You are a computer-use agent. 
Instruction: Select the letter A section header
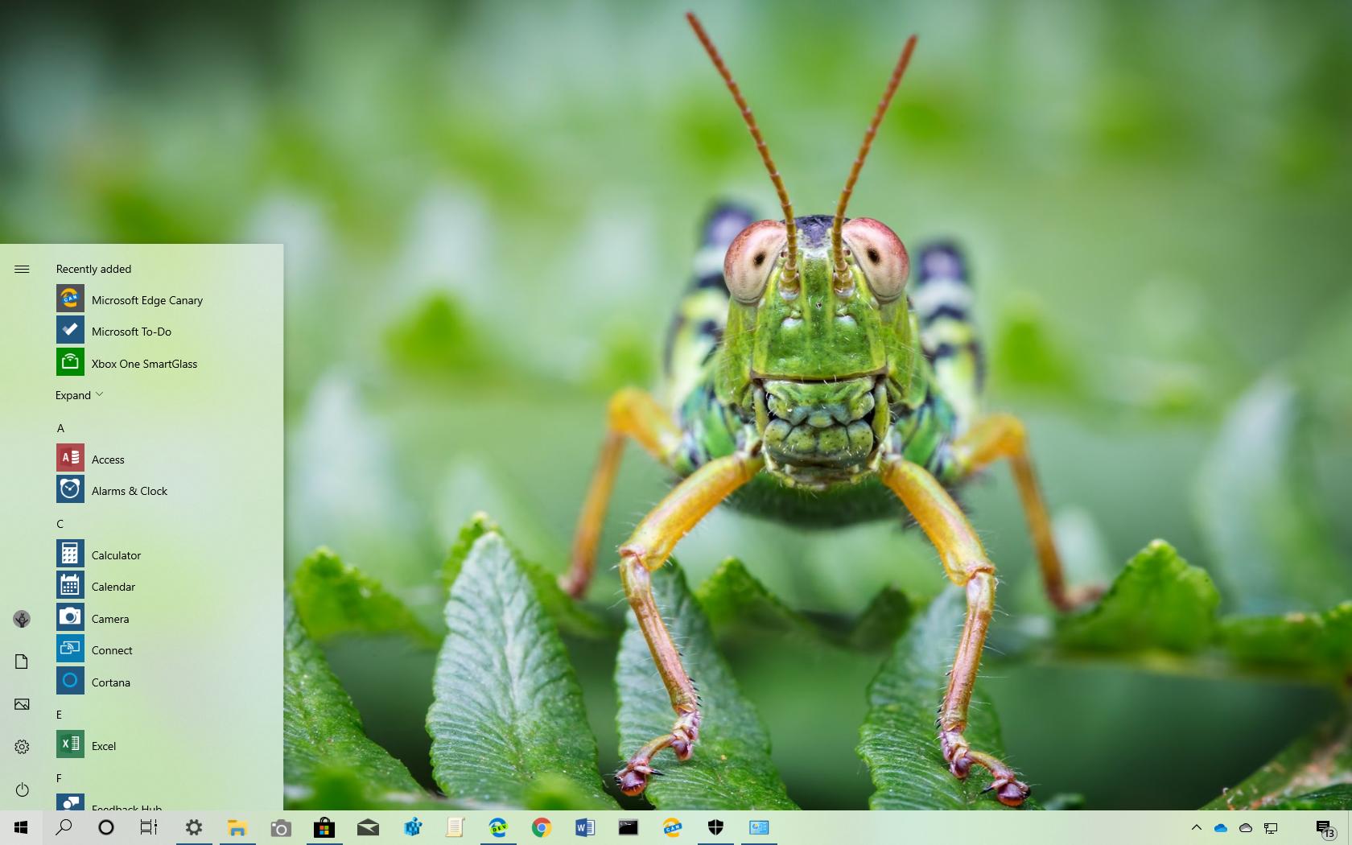(60, 428)
